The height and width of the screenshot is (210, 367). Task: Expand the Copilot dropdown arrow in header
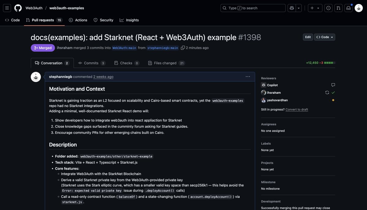(x=299, y=8)
